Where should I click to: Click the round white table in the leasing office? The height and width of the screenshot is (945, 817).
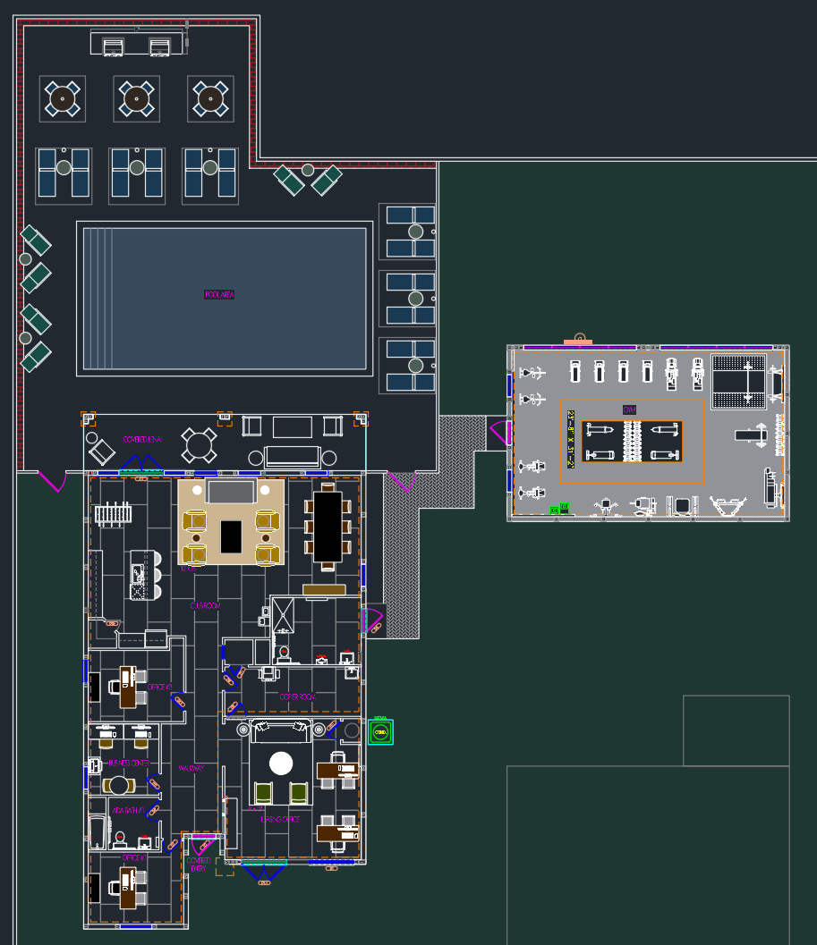tap(281, 763)
